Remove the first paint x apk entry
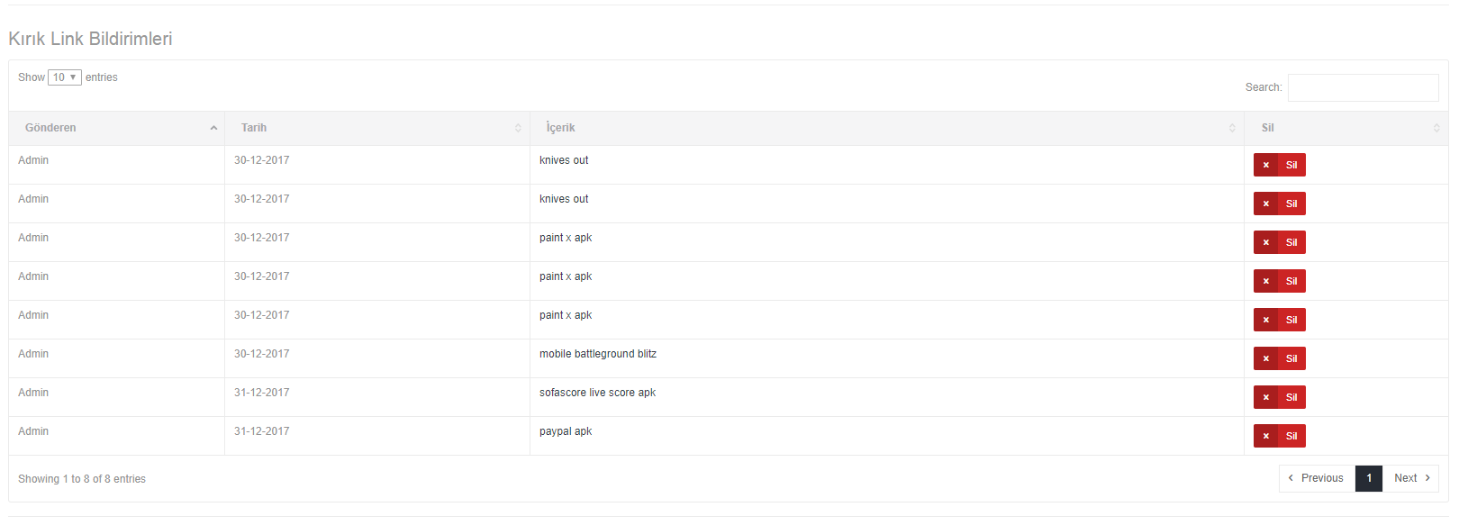This screenshot has width=1459, height=525. [1279, 242]
